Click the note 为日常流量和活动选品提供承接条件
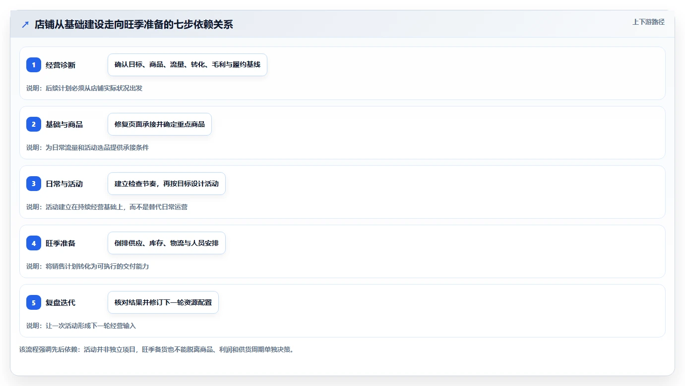This screenshot has height=386, width=685. coord(87,147)
